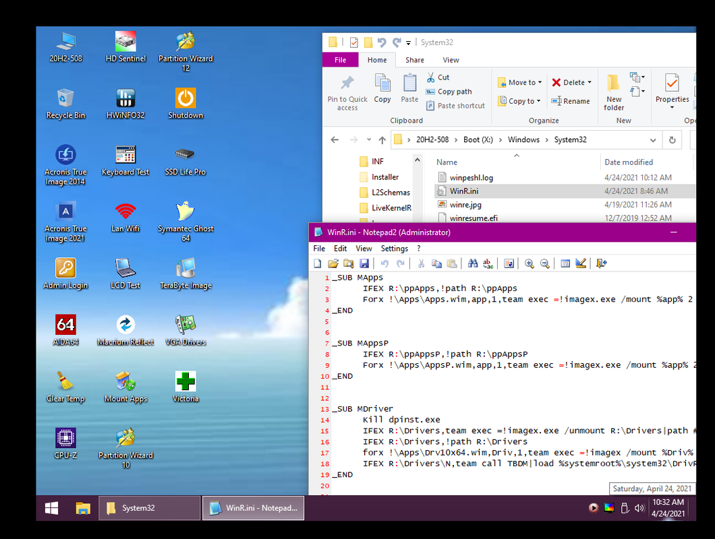Click Up one level arrow in Explorer
The width and height of the screenshot is (715, 539).
tap(382, 140)
